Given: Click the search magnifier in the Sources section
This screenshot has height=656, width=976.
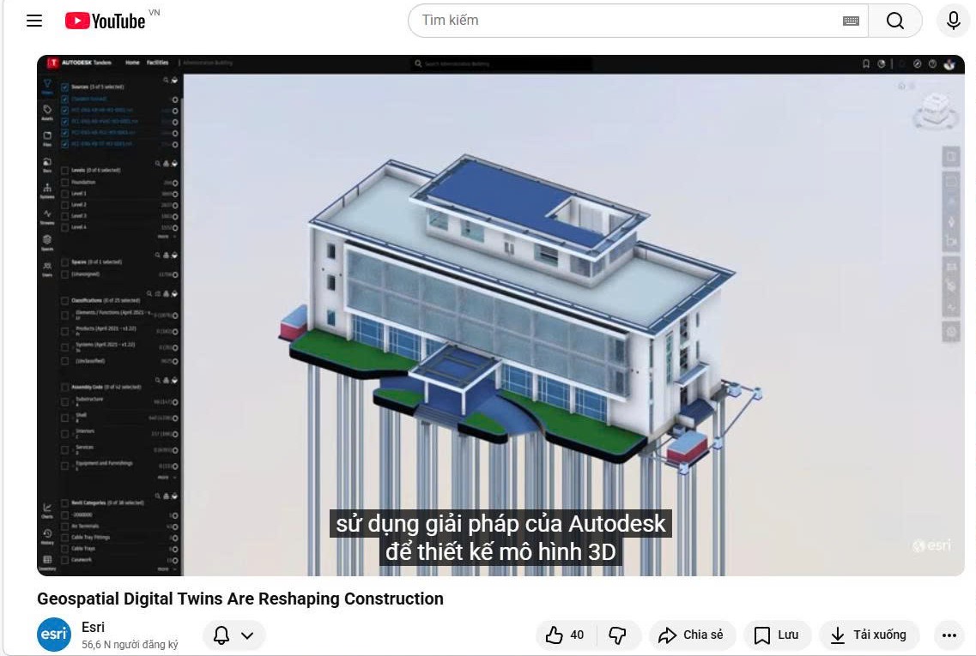Looking at the screenshot, I should click(x=167, y=79).
